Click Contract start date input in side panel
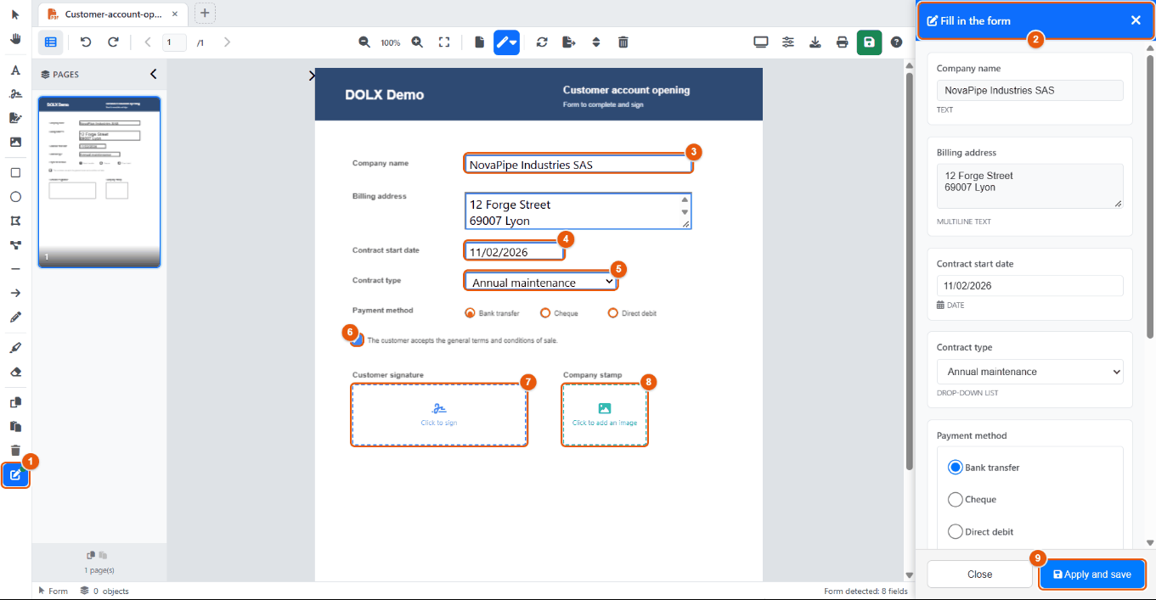 [x=1030, y=286]
